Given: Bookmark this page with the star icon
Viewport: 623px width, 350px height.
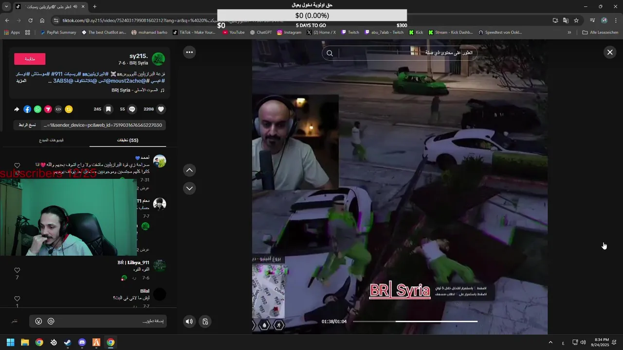Looking at the screenshot, I should tap(576, 20).
